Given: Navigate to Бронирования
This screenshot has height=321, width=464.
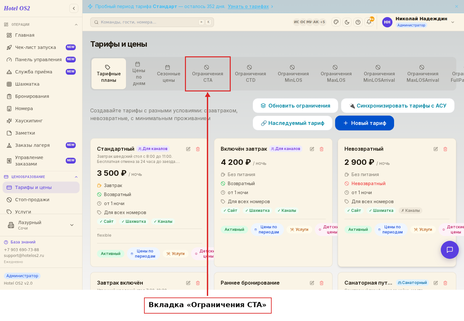Looking at the screenshot, I should (41, 96).
